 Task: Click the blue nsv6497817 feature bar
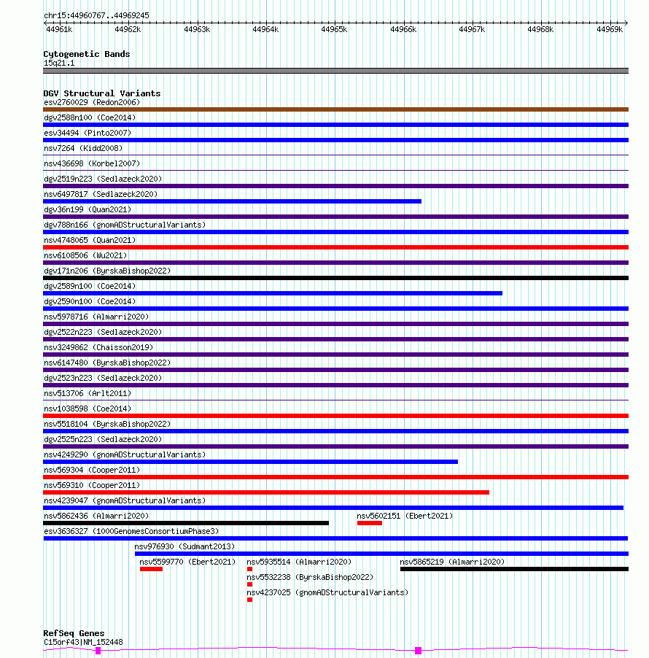[232, 201]
